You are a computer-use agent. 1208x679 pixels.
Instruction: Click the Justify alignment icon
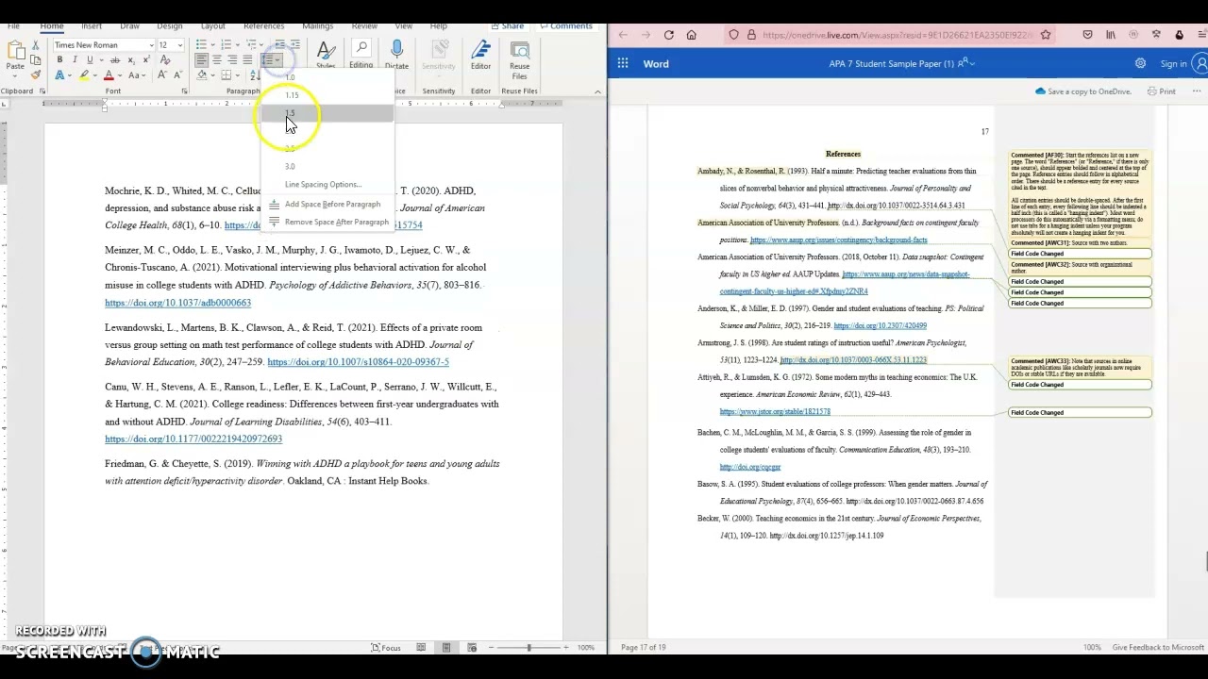click(247, 60)
